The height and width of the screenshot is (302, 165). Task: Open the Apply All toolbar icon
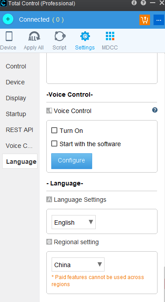click(x=34, y=36)
